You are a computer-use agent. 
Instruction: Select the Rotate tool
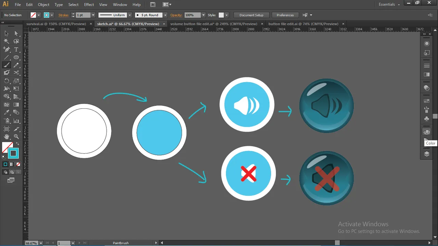7,81
